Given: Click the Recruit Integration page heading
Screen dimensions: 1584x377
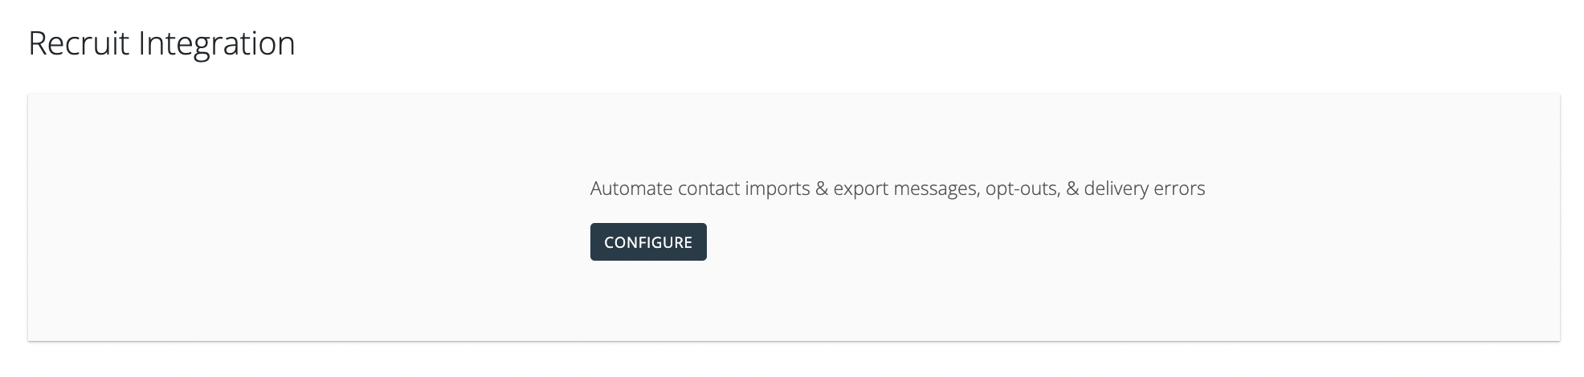Looking at the screenshot, I should coord(161,43).
